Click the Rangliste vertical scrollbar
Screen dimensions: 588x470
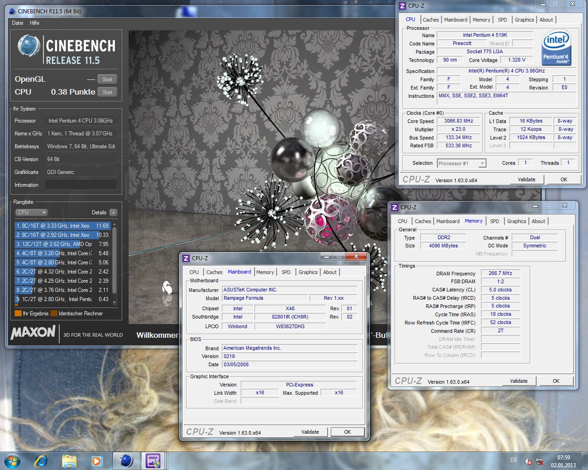click(114, 264)
